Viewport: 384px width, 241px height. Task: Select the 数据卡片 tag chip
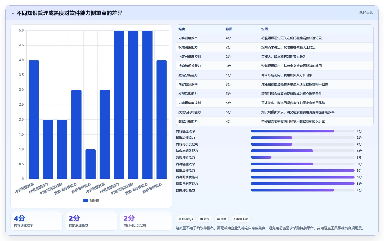point(241,219)
